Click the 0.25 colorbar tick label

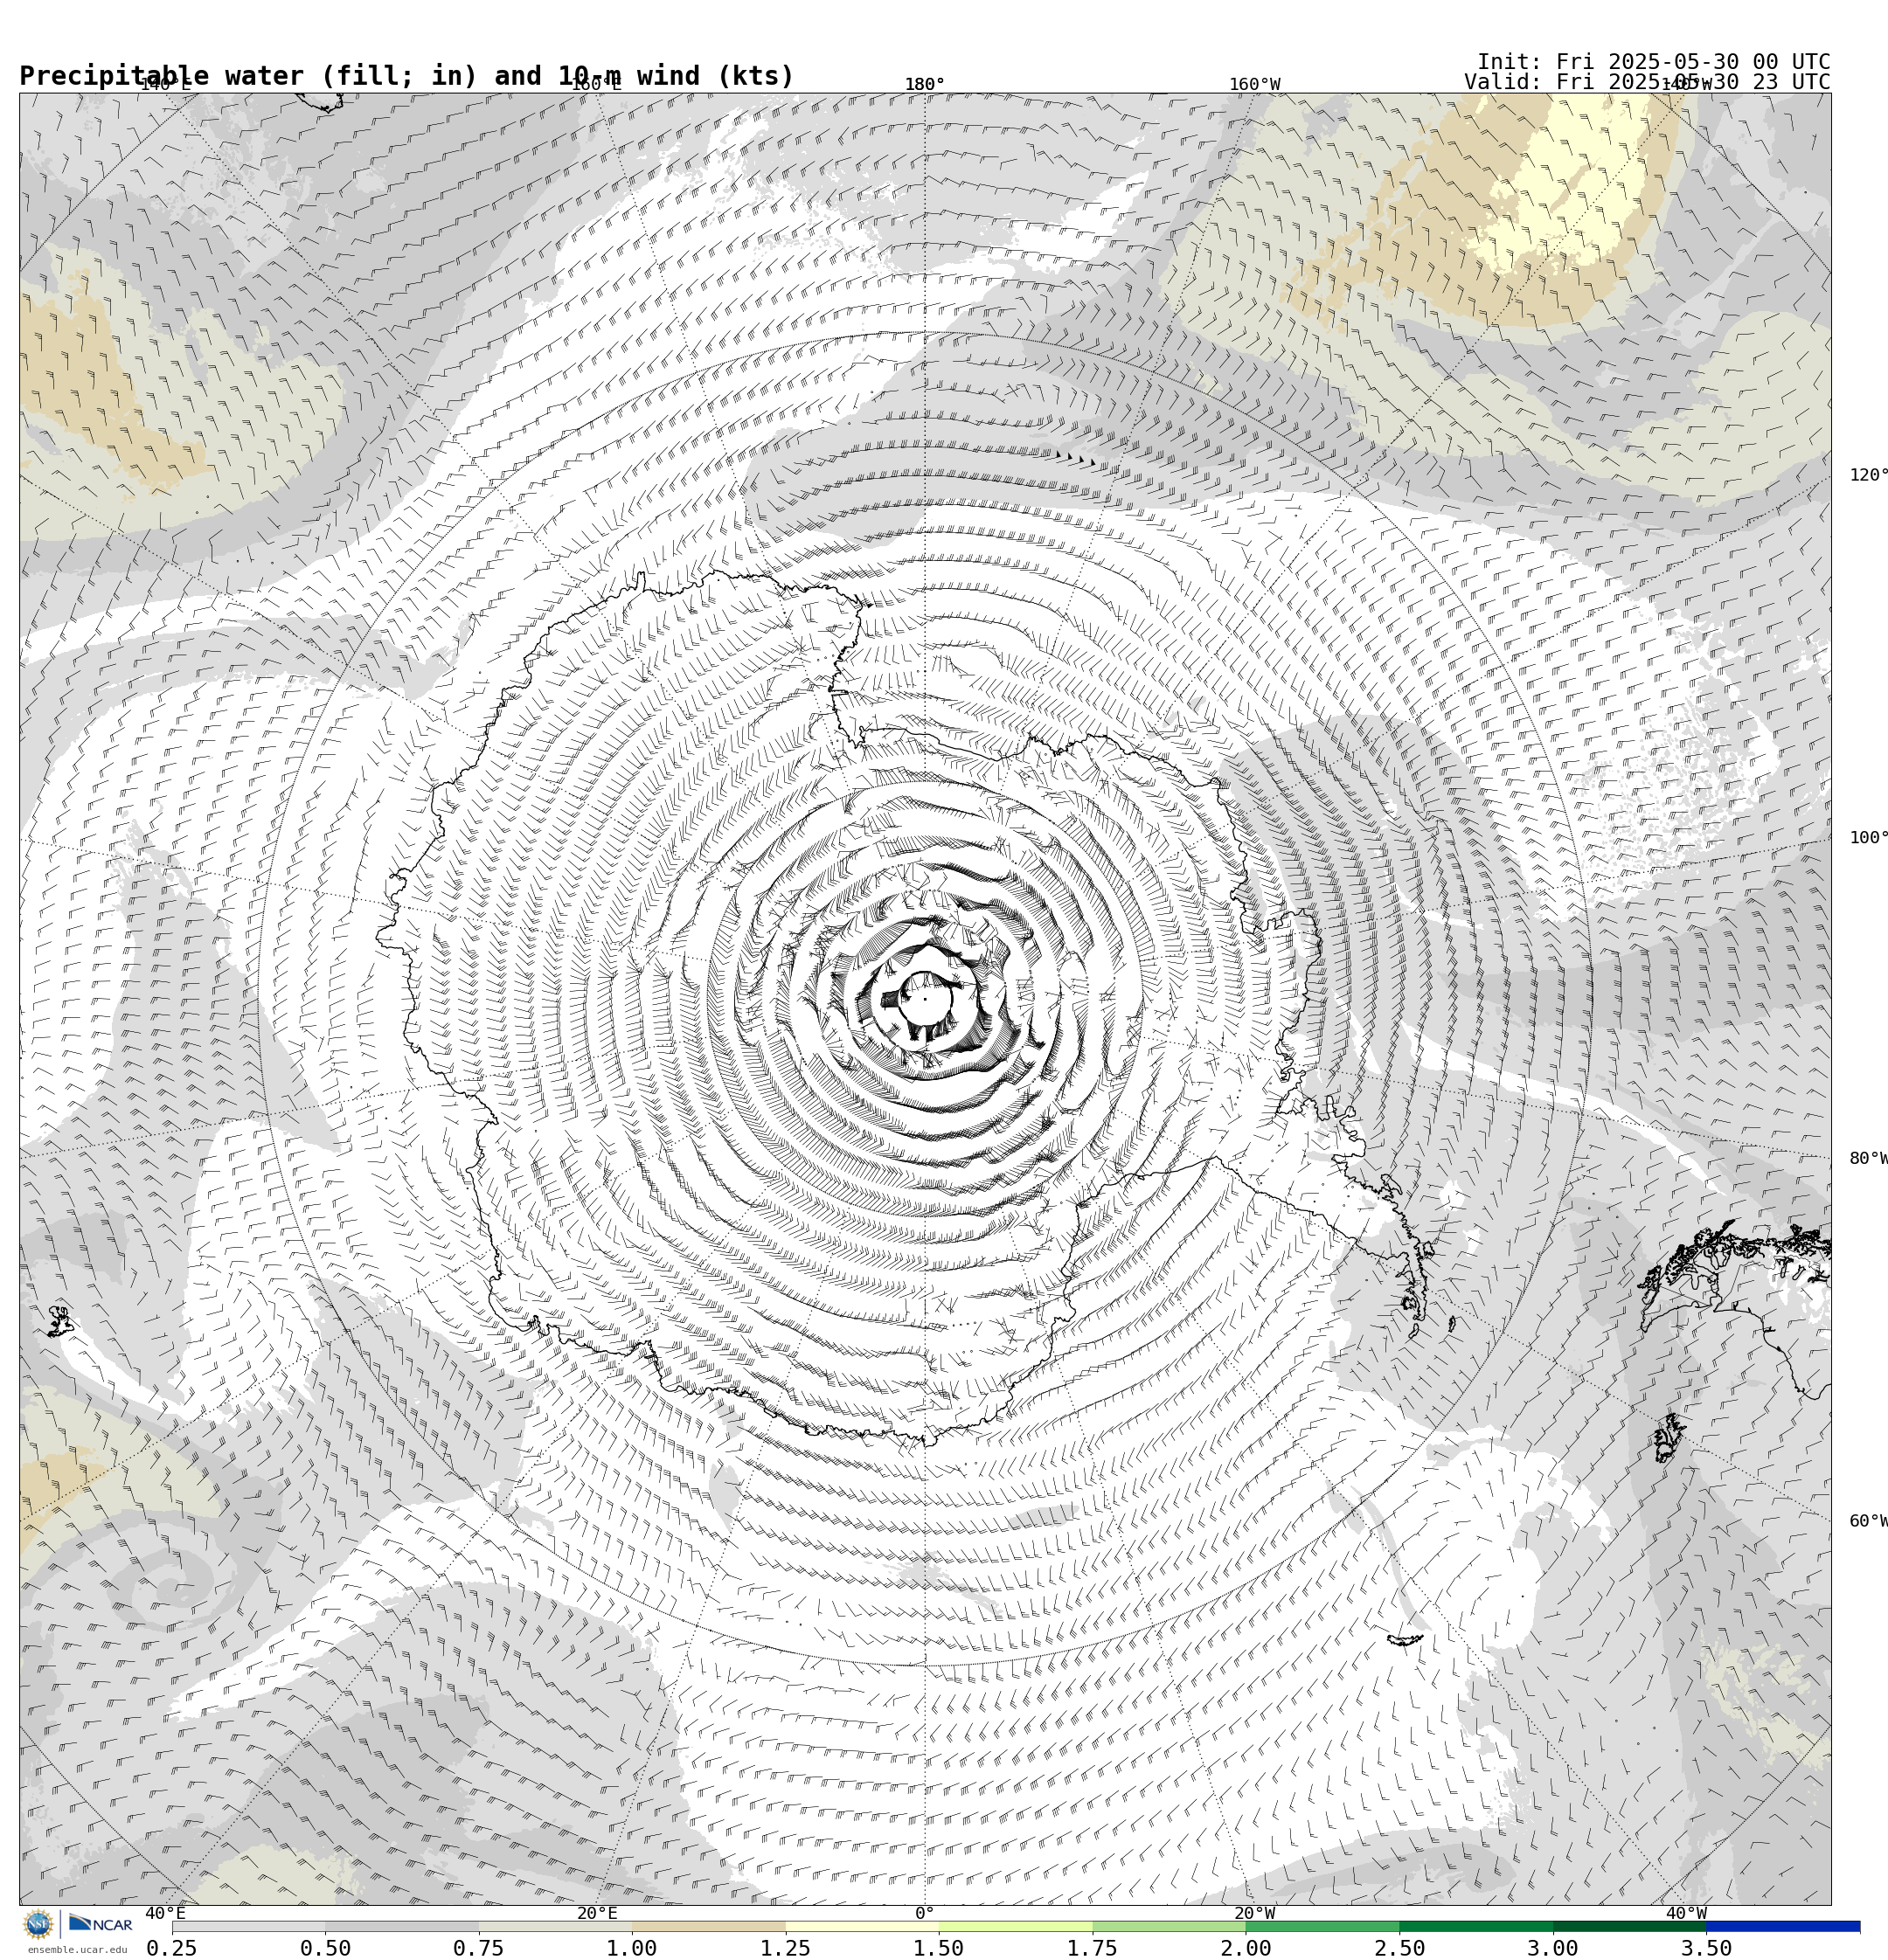click(x=172, y=1948)
